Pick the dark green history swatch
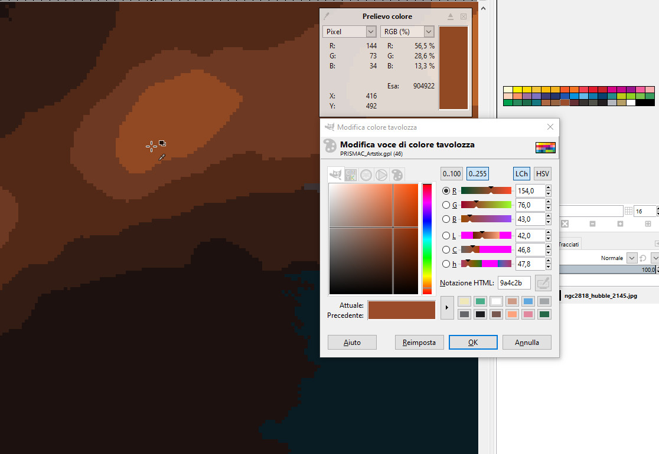 coord(544,314)
